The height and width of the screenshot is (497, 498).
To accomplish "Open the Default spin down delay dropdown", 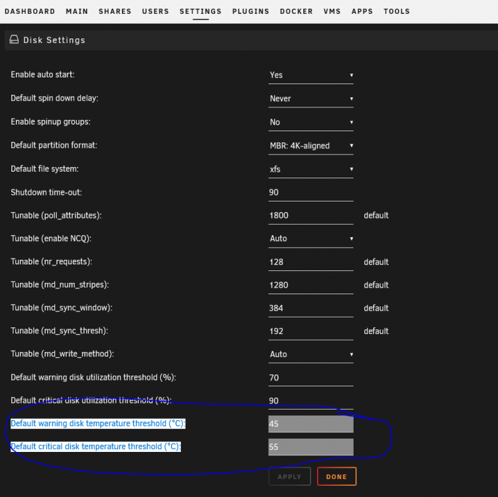I will tap(311, 99).
